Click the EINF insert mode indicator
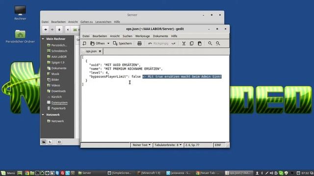The height and width of the screenshot is (176, 314). (218, 145)
